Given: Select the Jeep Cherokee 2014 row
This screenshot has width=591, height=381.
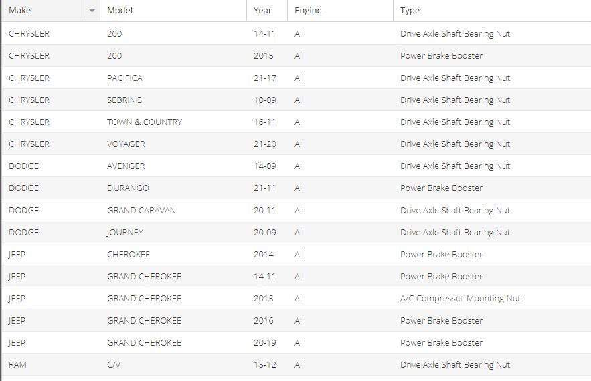Looking at the screenshot, I should 297,254.
